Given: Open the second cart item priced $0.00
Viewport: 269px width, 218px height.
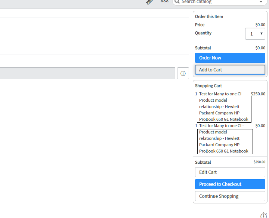Looking at the screenshot, I should (223, 138).
